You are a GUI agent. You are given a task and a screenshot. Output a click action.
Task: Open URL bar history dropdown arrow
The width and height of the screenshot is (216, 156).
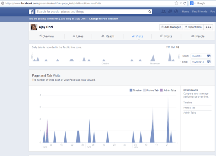[x=181, y=3]
